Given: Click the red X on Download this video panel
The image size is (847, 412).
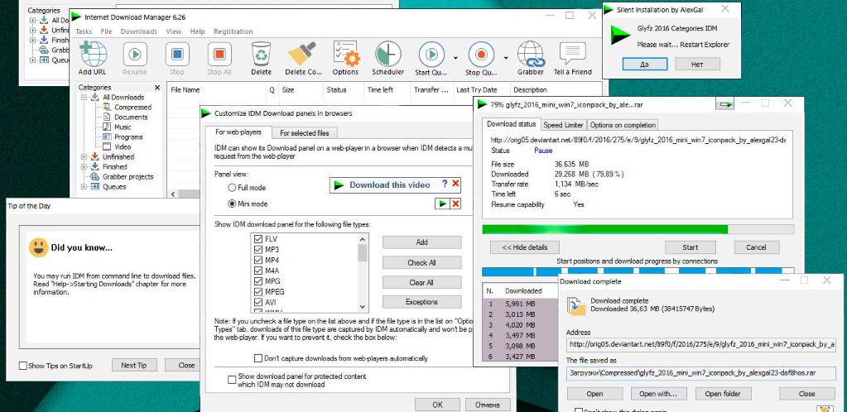Looking at the screenshot, I should click(455, 184).
